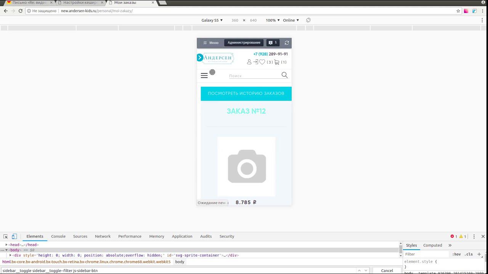The width and height of the screenshot is (488, 274).
Task: Click the rotate device orientation icon
Action: (x=308, y=20)
